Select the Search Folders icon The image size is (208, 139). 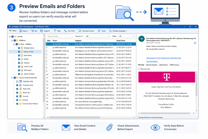coord(22,74)
